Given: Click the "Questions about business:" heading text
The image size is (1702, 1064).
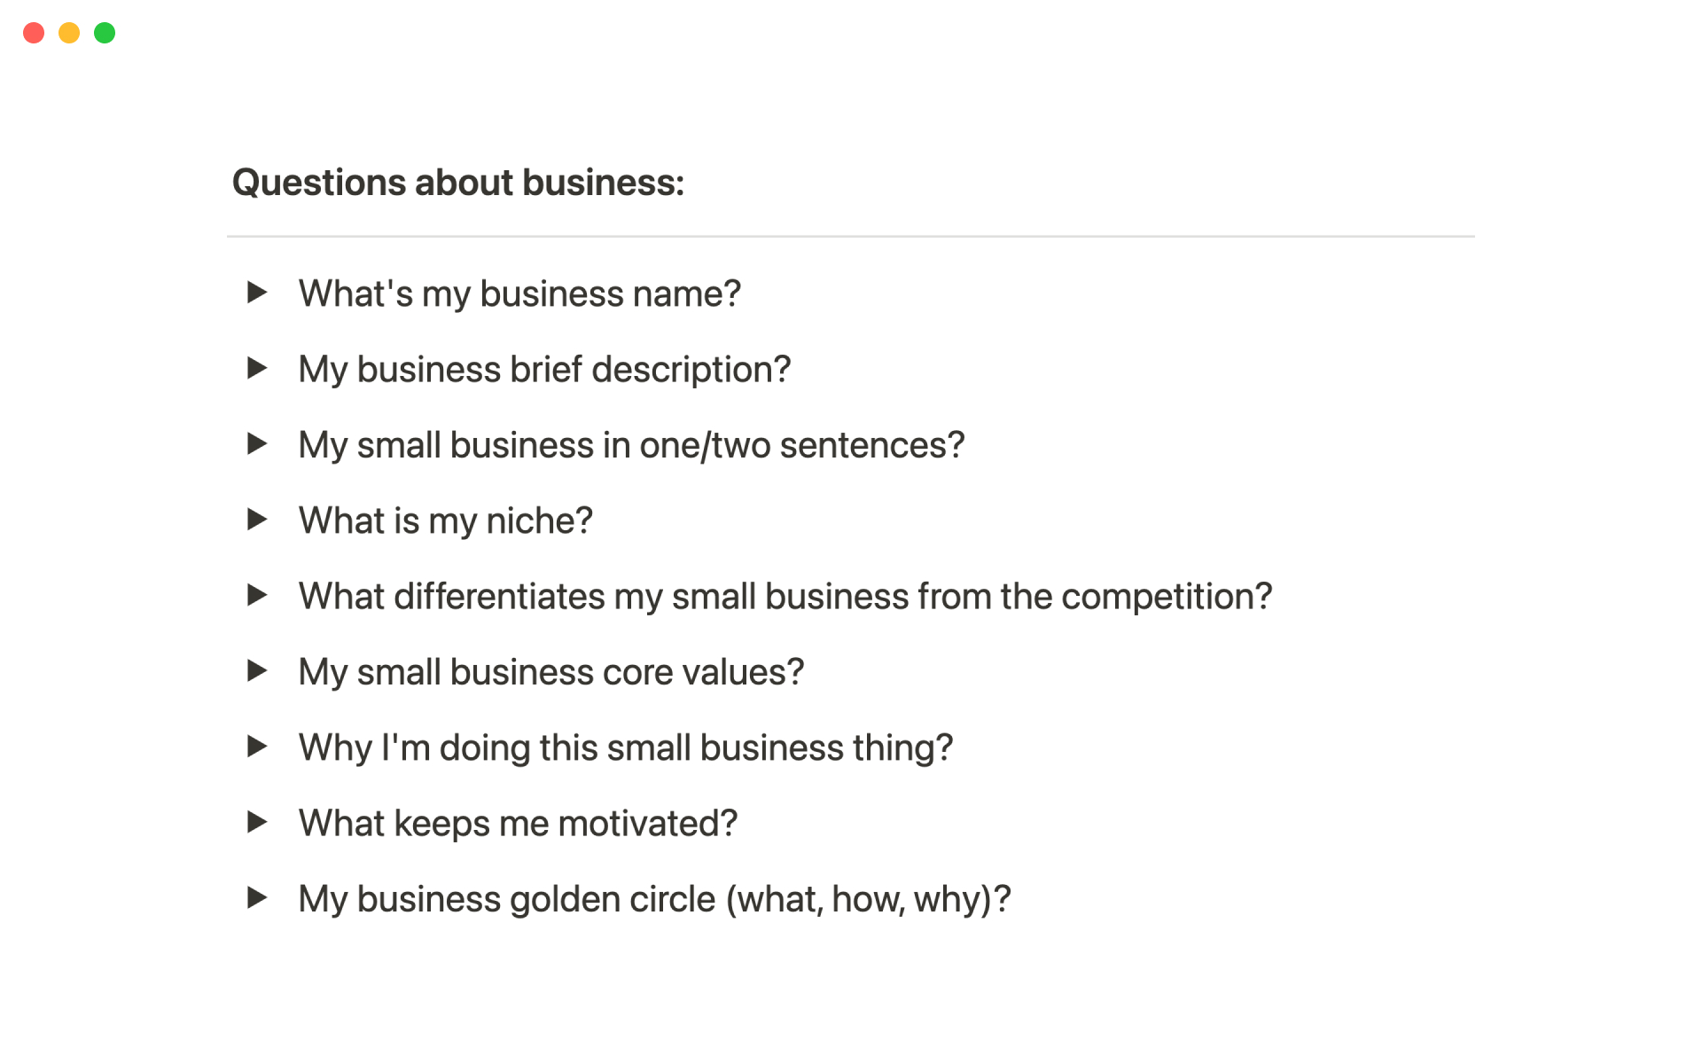Looking at the screenshot, I should [457, 183].
